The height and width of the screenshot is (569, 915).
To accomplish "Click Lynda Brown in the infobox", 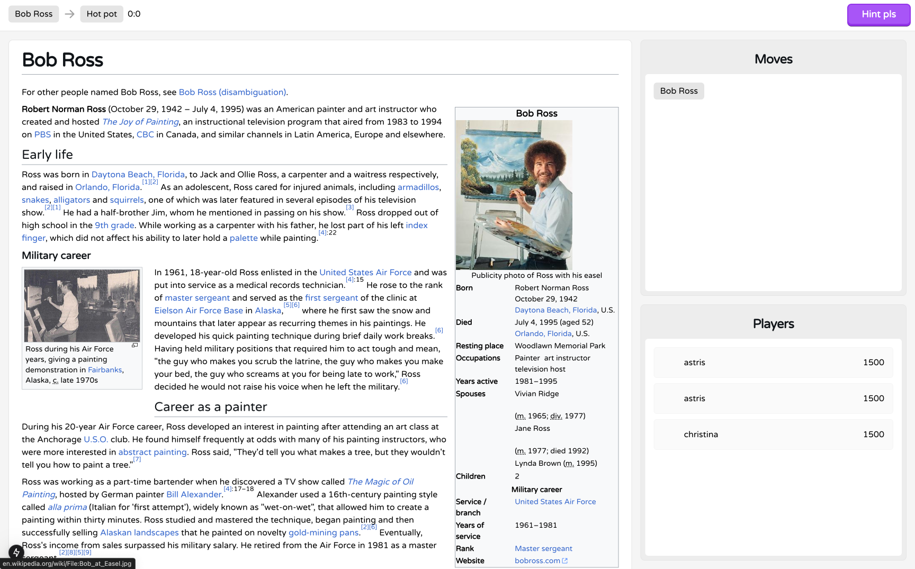I will coord(538,464).
